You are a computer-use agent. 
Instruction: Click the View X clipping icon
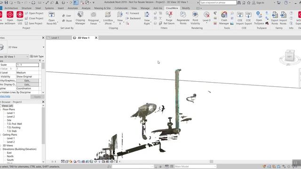tap(120, 15)
